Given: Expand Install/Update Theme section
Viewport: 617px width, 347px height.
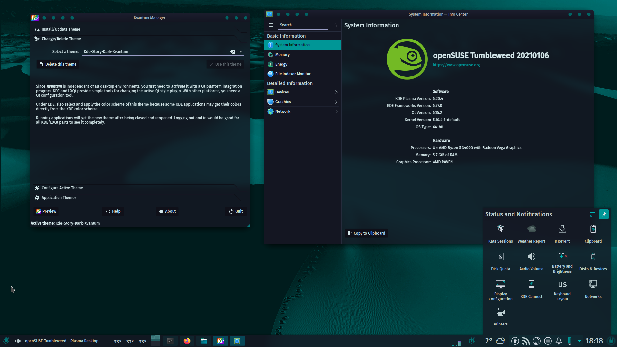Looking at the screenshot, I should 140,29.
